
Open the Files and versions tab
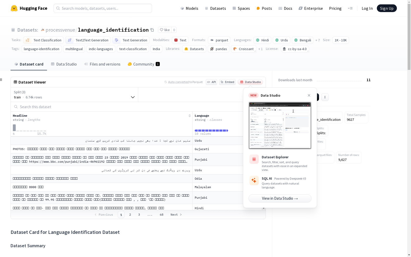coord(102,64)
